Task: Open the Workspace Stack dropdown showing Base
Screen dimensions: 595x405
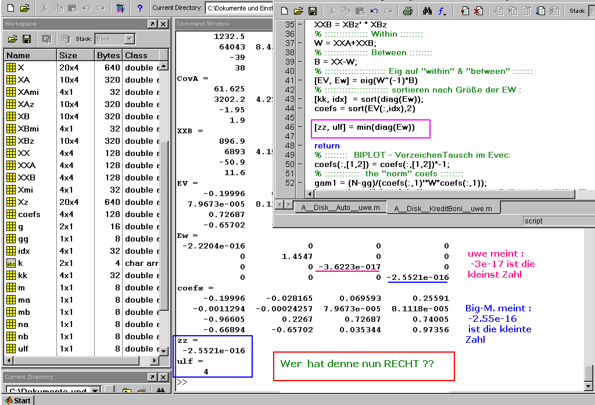Action: tap(130, 39)
